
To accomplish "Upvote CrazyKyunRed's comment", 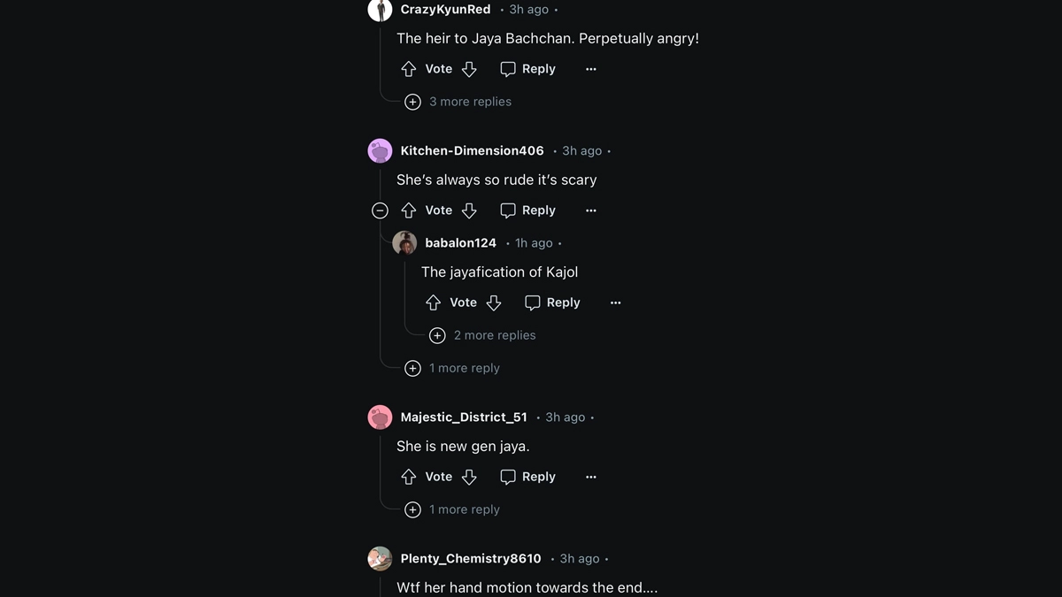I will (x=409, y=69).
